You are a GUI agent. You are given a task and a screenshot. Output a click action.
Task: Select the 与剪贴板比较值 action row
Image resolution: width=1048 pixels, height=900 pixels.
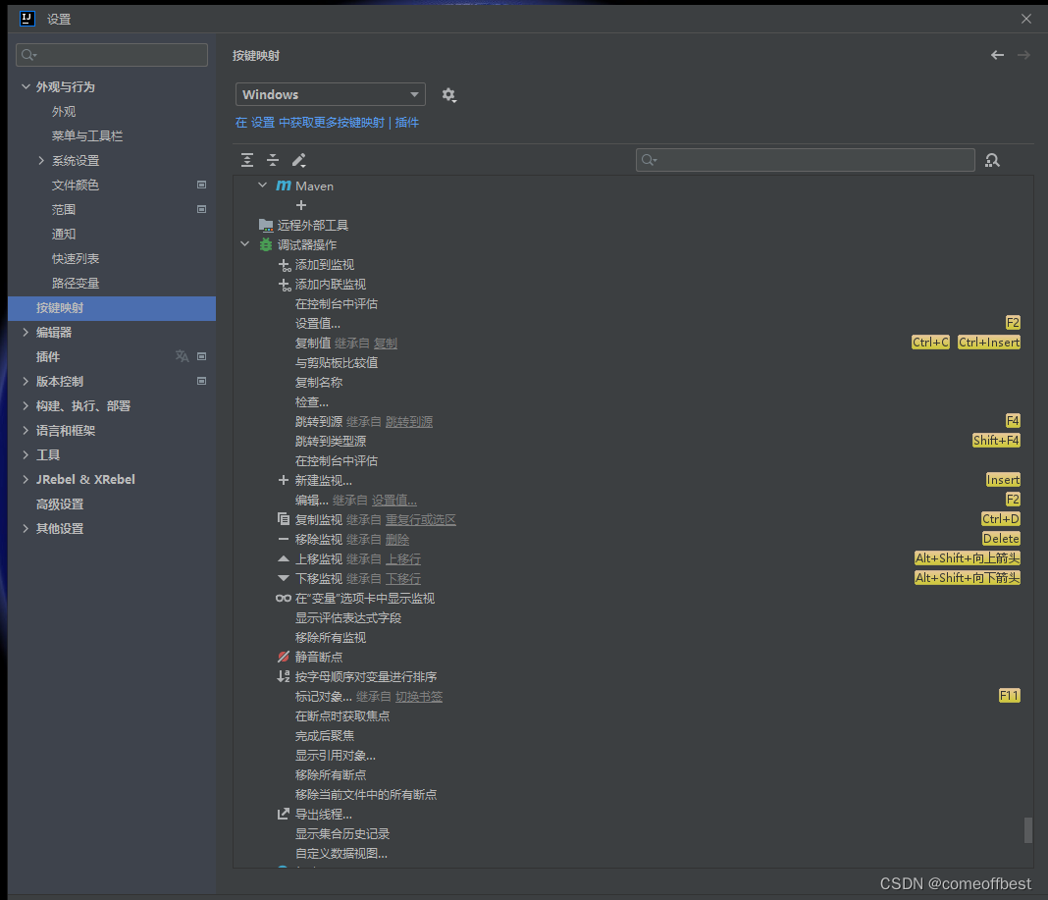pos(633,362)
